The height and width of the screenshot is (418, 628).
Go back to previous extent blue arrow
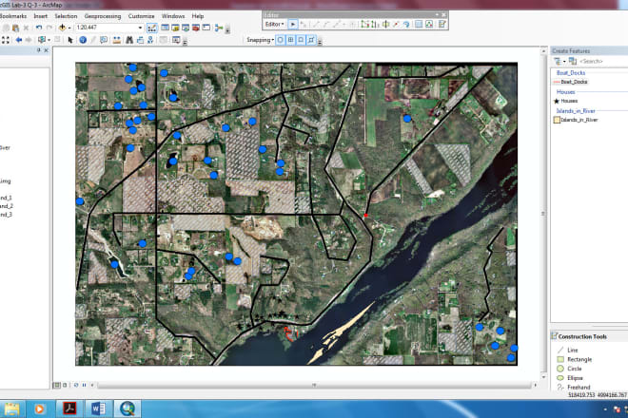[19, 40]
